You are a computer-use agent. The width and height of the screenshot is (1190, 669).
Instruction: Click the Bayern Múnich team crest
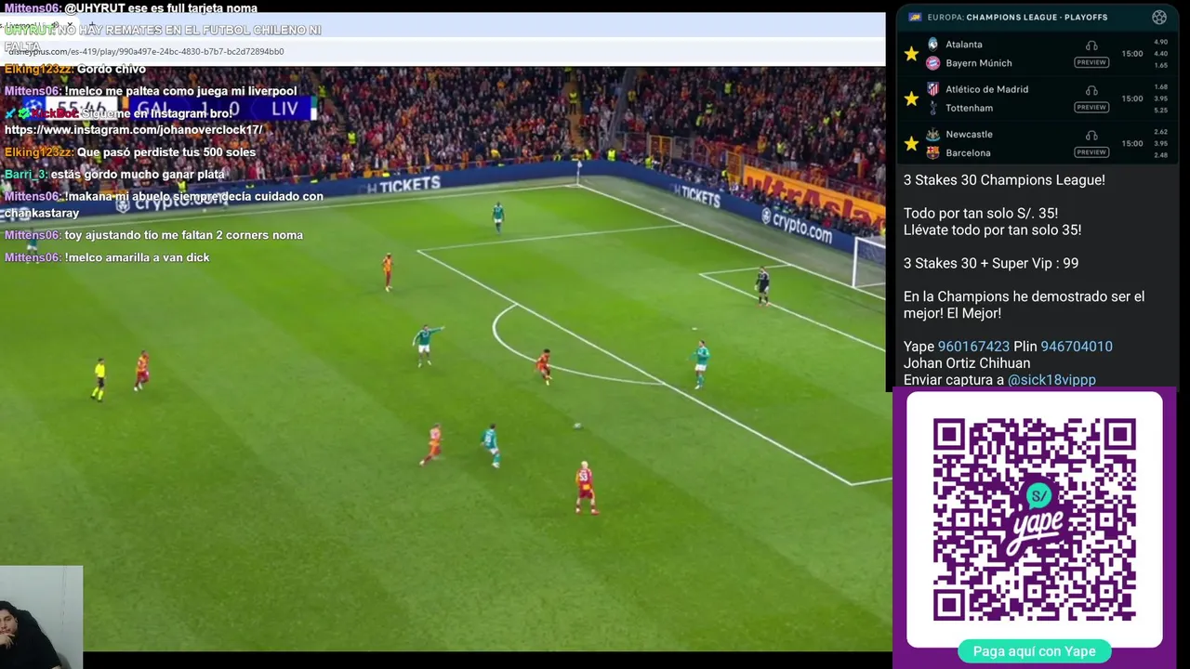point(932,63)
